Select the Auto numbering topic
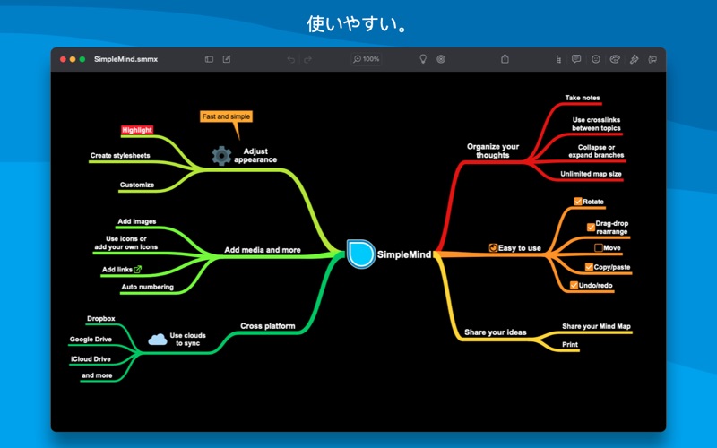 (x=147, y=287)
